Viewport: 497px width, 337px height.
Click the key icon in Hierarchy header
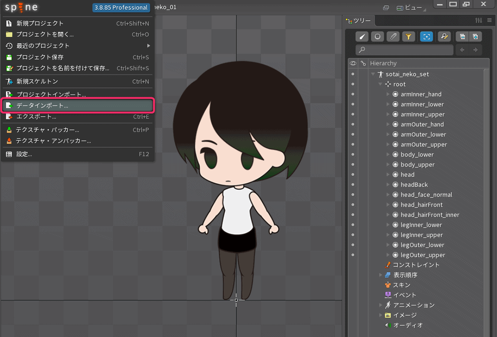coord(363,63)
